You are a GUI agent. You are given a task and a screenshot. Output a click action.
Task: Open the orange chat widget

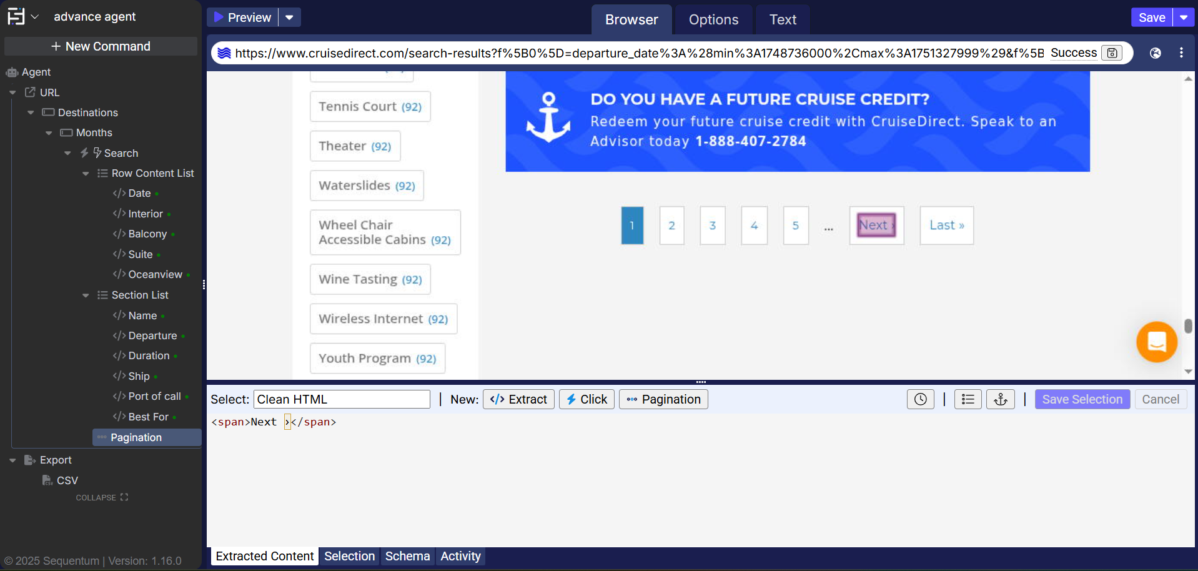1156,342
